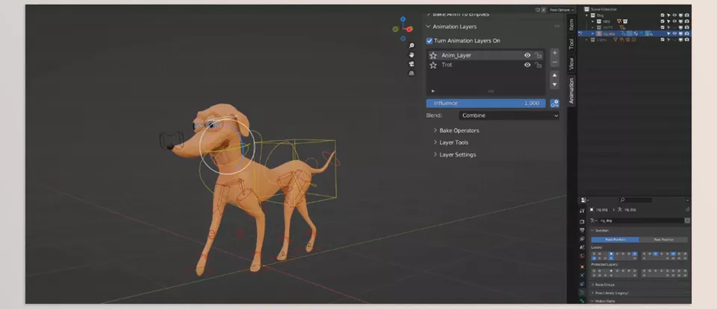Open the Scene properties tab icon
The width and height of the screenshot is (717, 309).
582,247
